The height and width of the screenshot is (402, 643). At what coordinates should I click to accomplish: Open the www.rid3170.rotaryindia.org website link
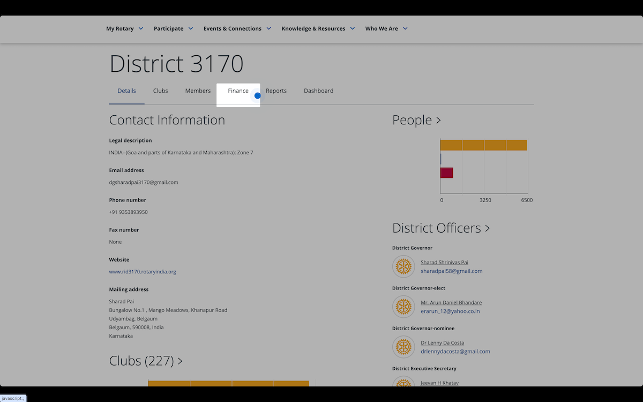click(143, 272)
